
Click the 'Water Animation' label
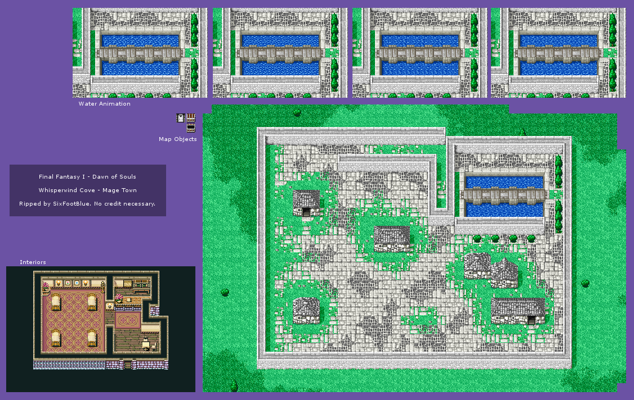pos(104,104)
